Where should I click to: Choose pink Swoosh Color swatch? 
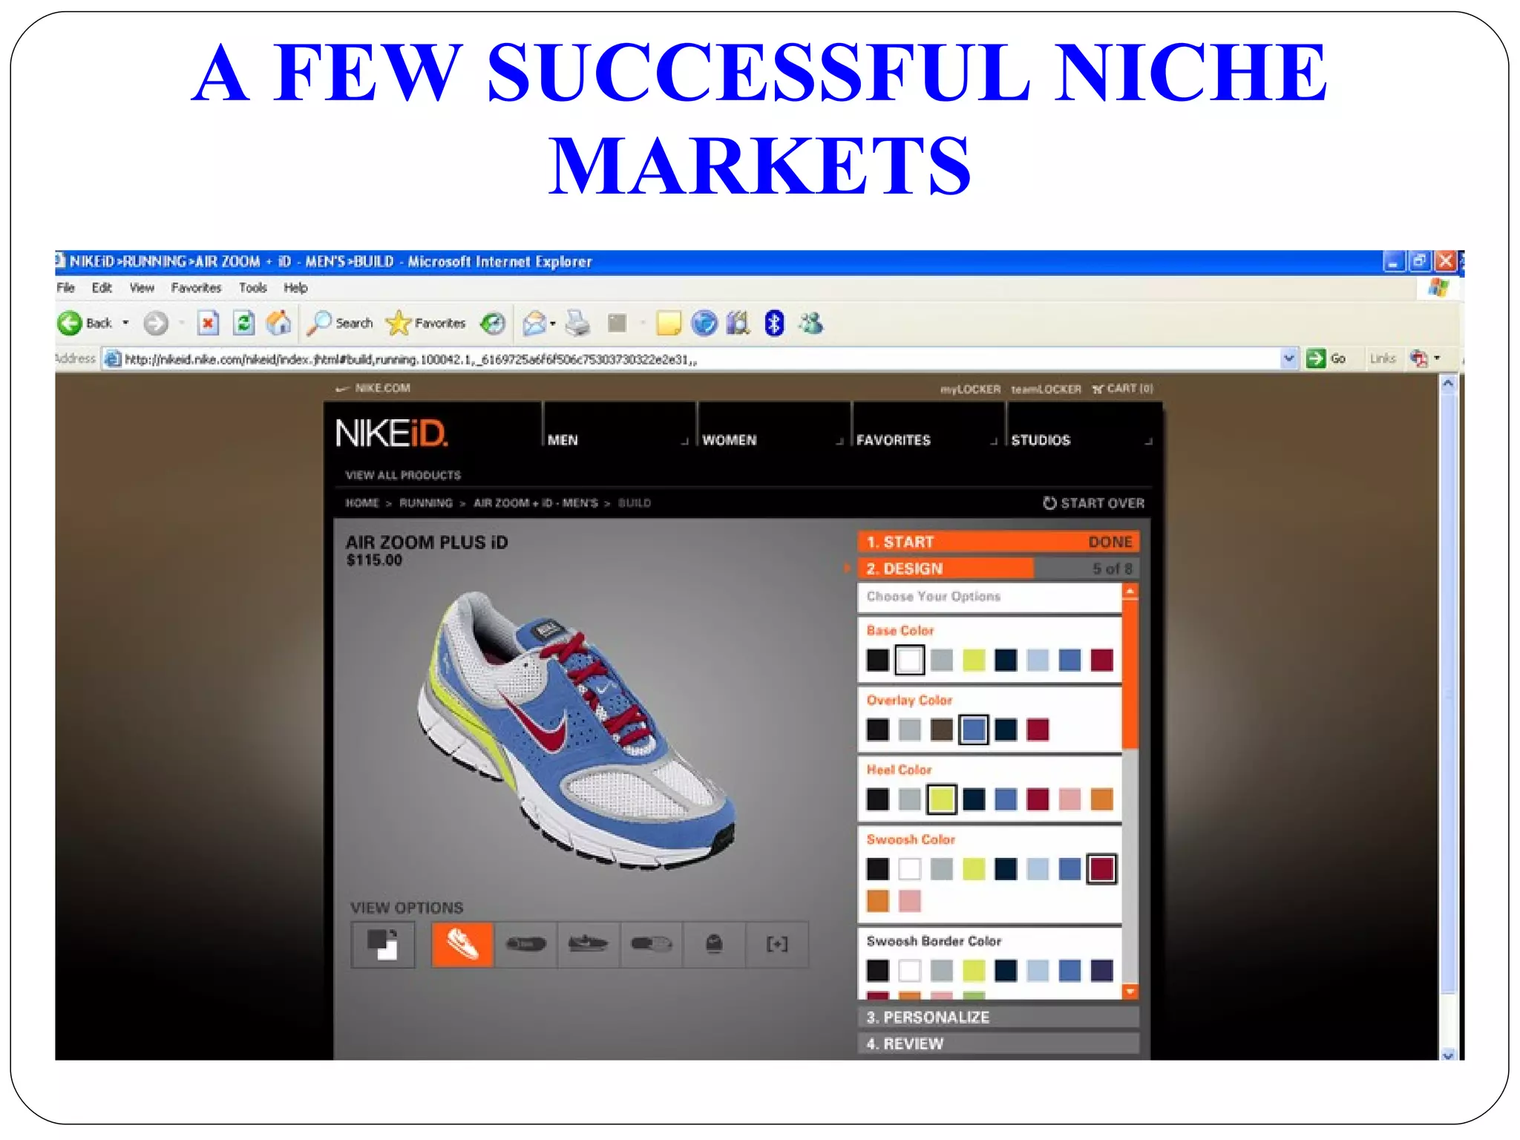[x=909, y=901]
